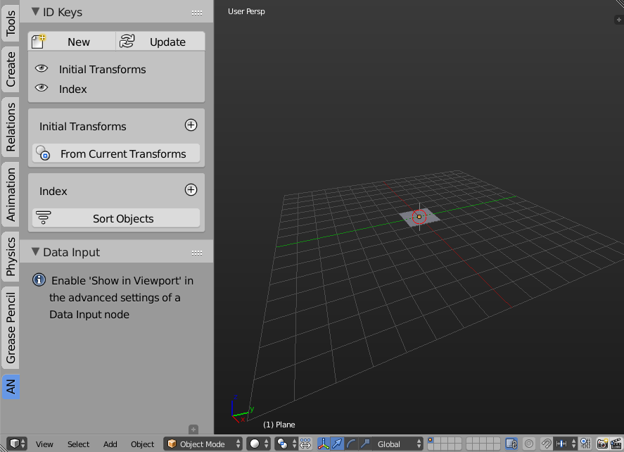Open the viewport shading dropdown
The width and height of the screenshot is (624, 452).
coord(258,444)
